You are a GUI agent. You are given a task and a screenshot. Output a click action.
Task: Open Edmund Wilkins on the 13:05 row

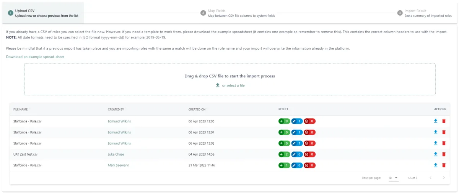click(x=119, y=121)
